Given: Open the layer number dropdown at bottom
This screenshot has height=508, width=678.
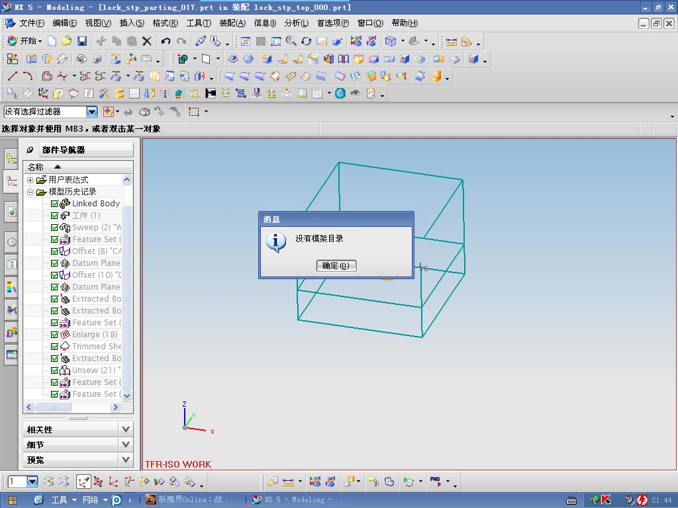Looking at the screenshot, I should 32,482.
